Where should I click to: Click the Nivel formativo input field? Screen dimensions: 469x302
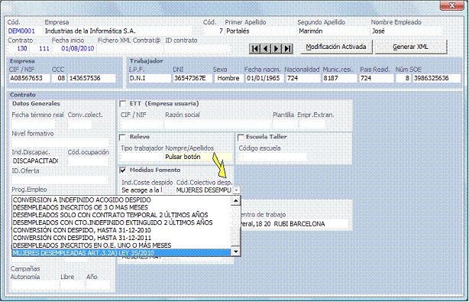coord(60,142)
